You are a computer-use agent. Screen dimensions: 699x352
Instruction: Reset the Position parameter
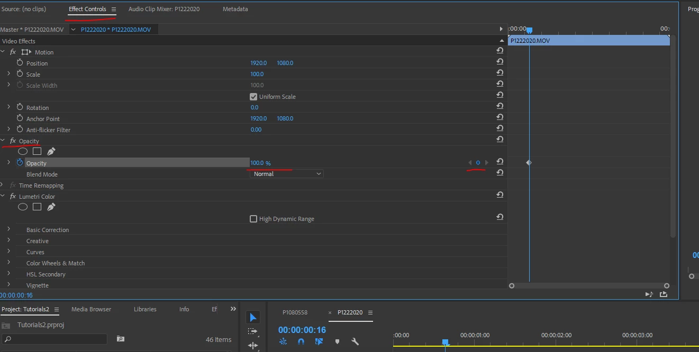(x=500, y=62)
